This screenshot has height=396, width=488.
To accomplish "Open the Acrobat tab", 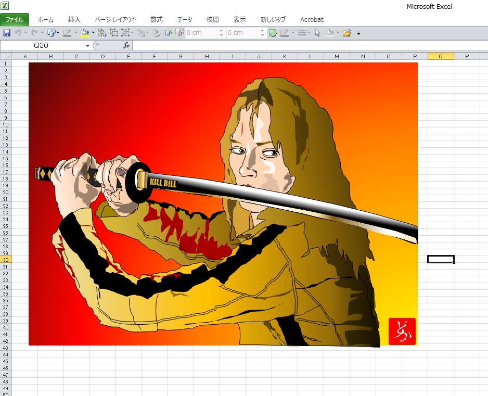I will coord(312,20).
